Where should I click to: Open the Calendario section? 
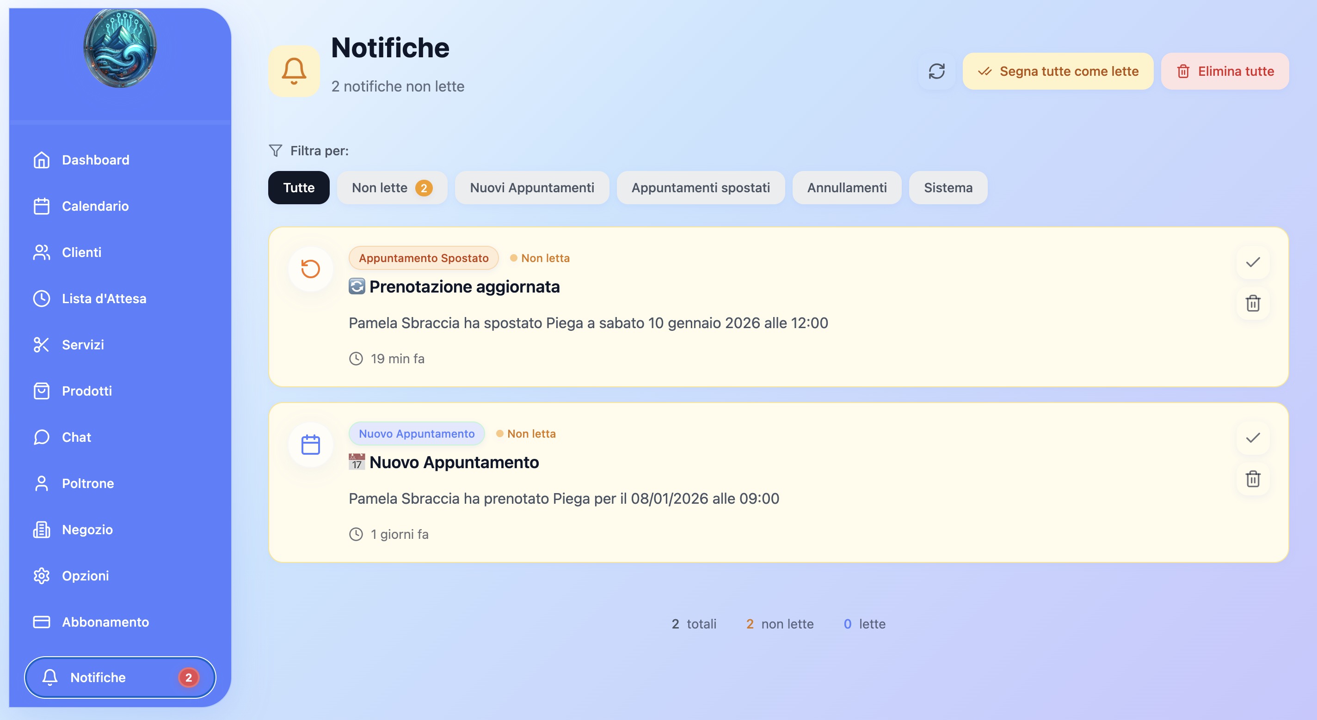[95, 206]
